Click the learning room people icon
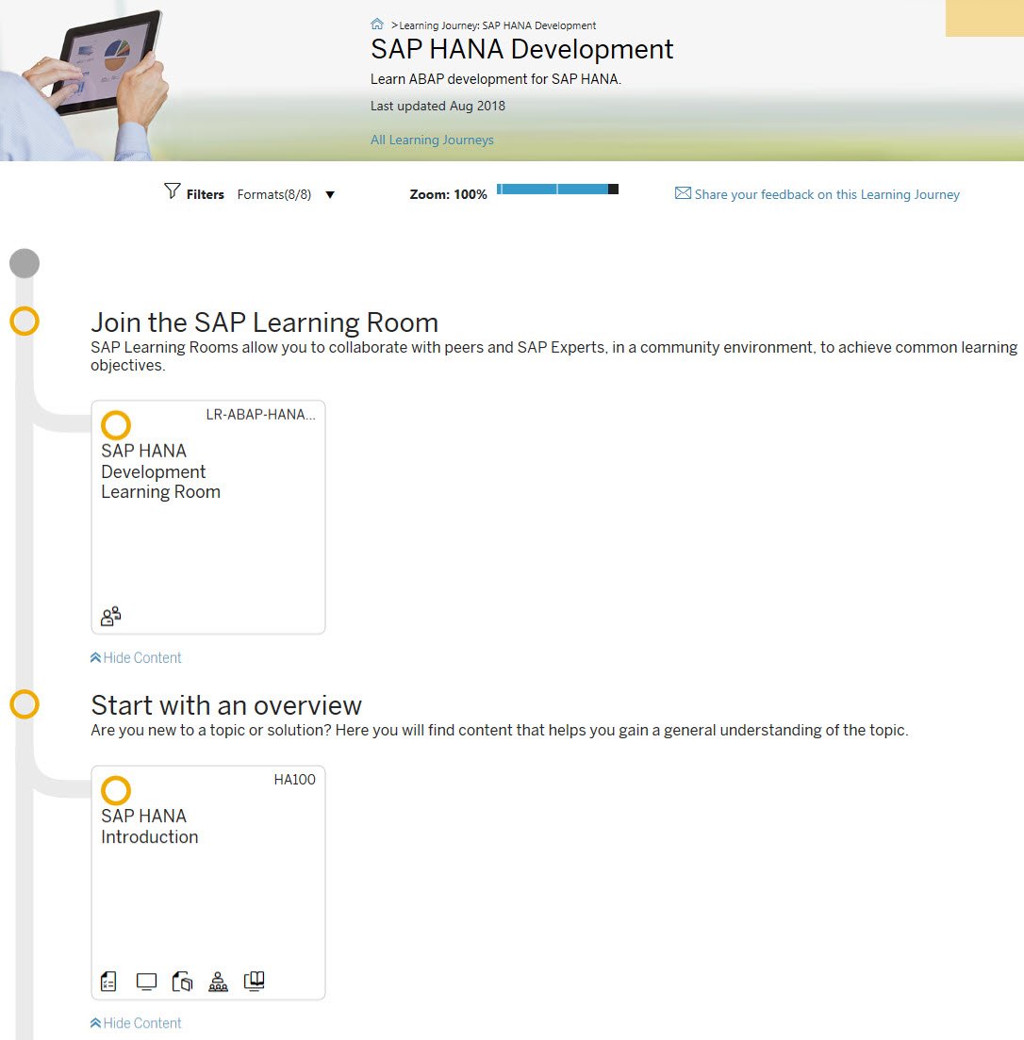Screen dimensions: 1024x1040 coord(110,616)
